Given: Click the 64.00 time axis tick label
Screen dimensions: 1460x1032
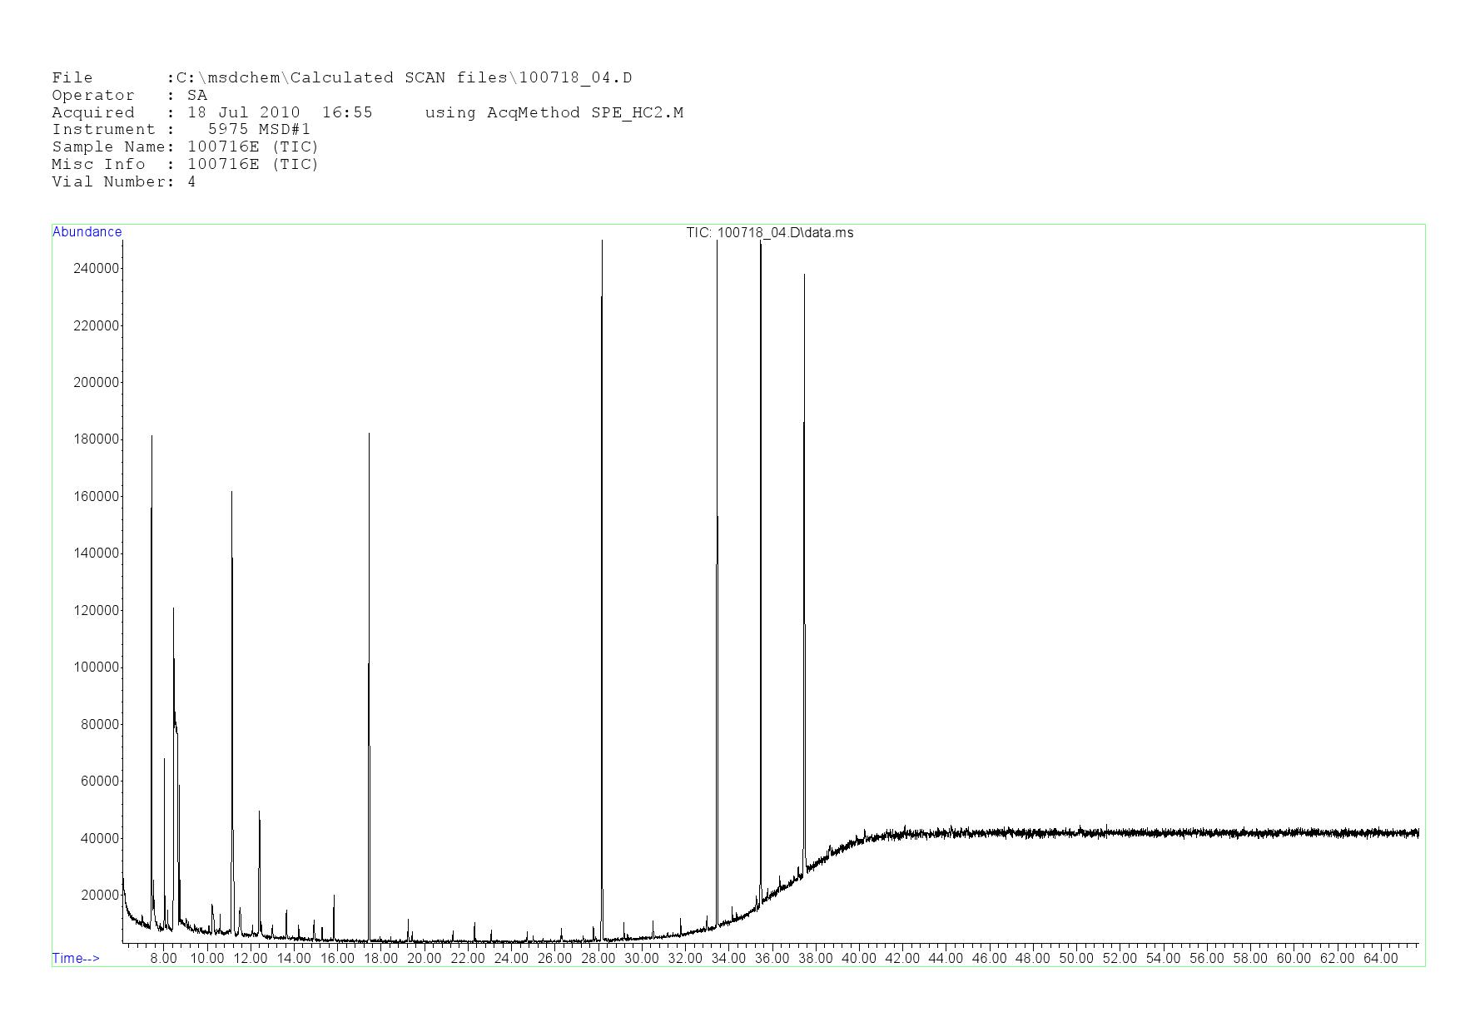Looking at the screenshot, I should 1380,959.
